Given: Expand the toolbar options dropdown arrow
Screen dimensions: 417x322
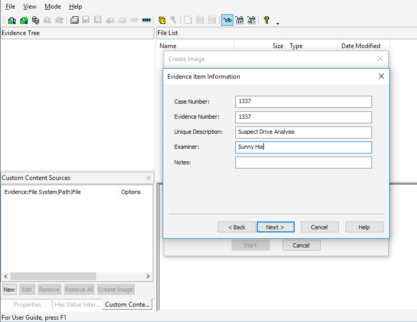Looking at the screenshot, I should coord(278,24).
